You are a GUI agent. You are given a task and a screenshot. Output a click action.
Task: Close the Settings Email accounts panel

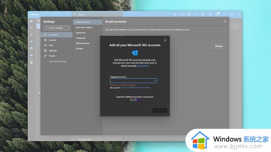pyautogui.click(x=224, y=22)
